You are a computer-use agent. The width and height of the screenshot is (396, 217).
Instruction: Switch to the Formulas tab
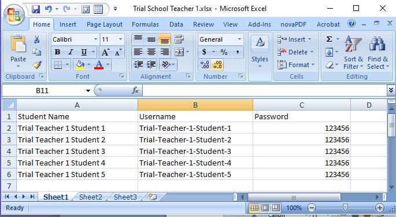pyautogui.click(x=145, y=24)
